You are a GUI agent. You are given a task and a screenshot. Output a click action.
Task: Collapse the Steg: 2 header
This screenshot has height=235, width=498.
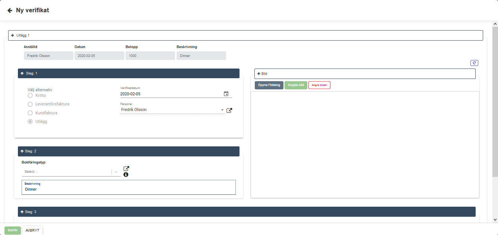click(x=22, y=151)
